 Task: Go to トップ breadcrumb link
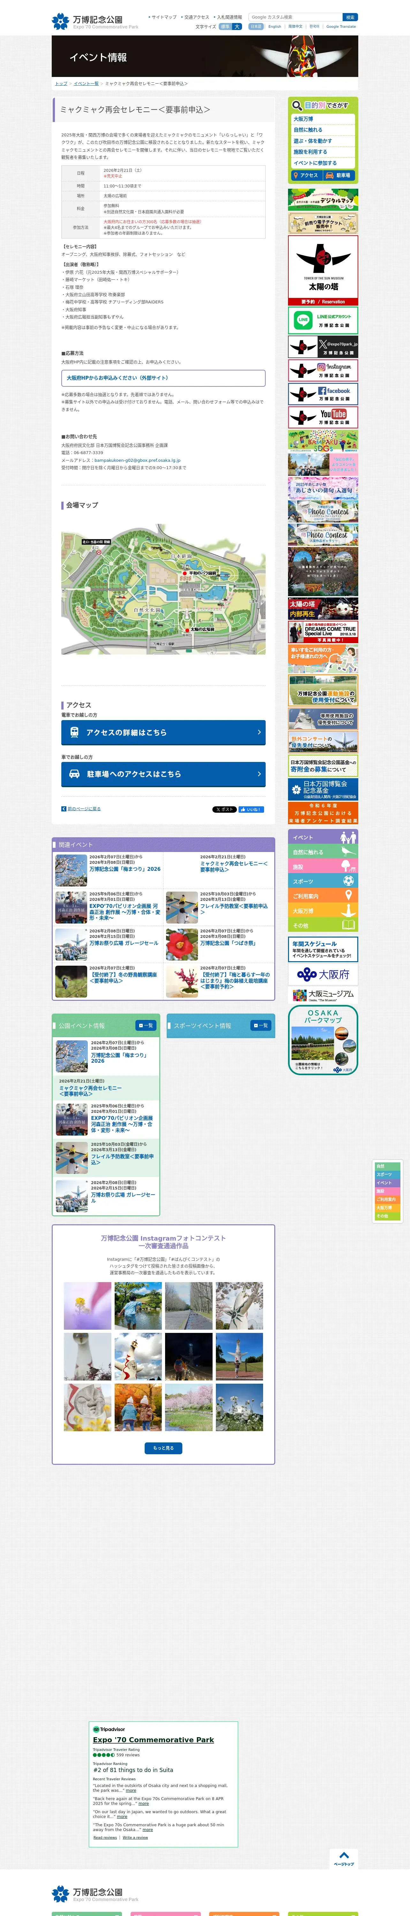click(61, 83)
